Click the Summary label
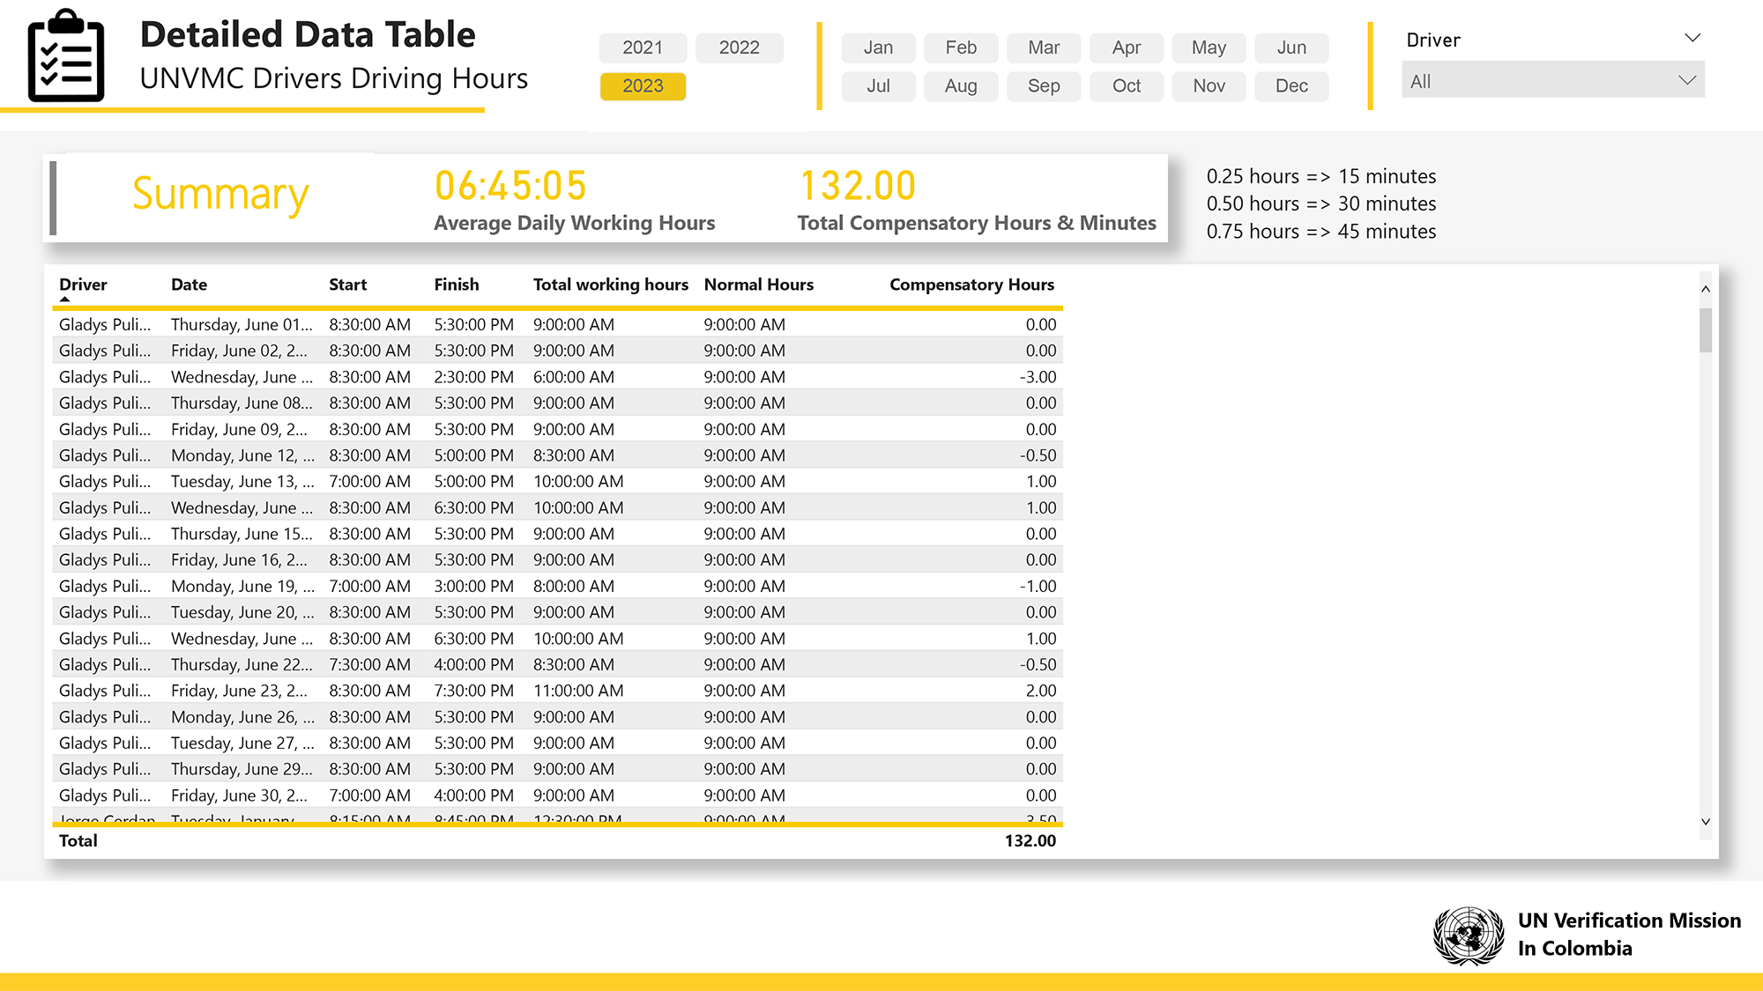The width and height of the screenshot is (1763, 991). 220,194
